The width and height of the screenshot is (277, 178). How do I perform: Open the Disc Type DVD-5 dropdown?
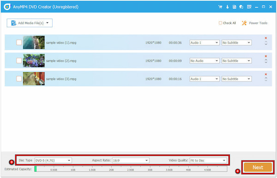53,161
